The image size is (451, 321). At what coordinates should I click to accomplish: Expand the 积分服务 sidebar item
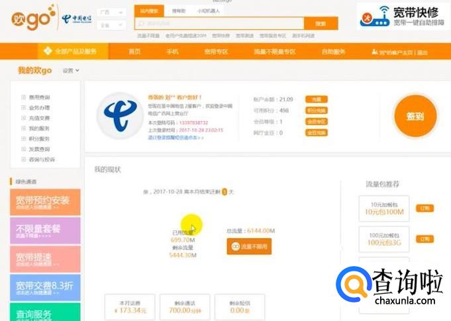[x=36, y=139]
